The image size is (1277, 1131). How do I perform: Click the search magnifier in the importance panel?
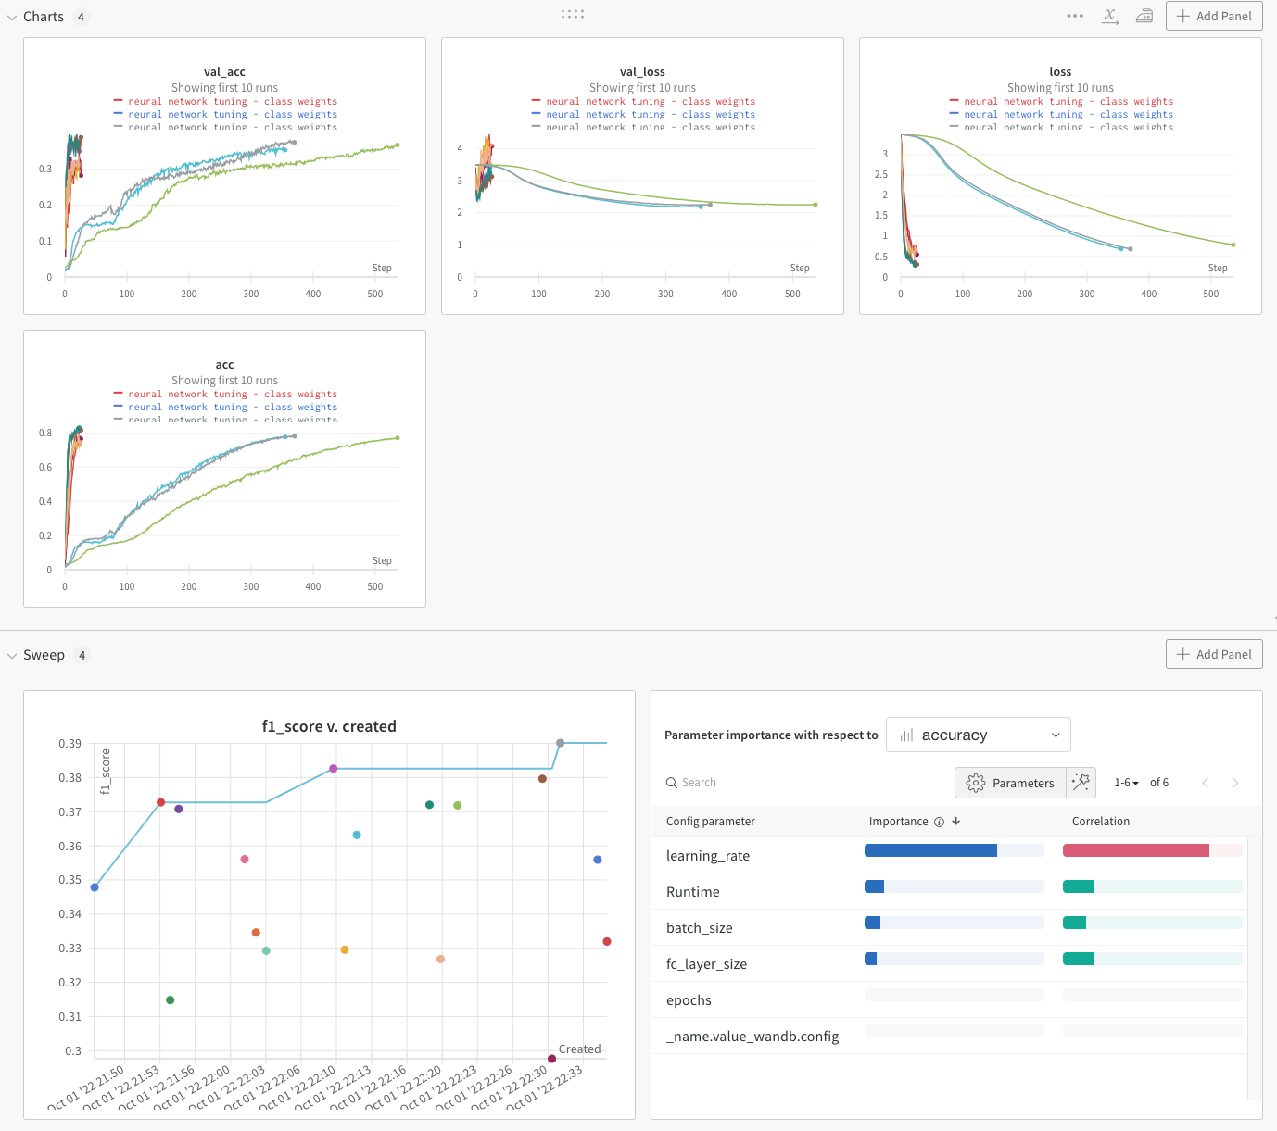tap(671, 783)
